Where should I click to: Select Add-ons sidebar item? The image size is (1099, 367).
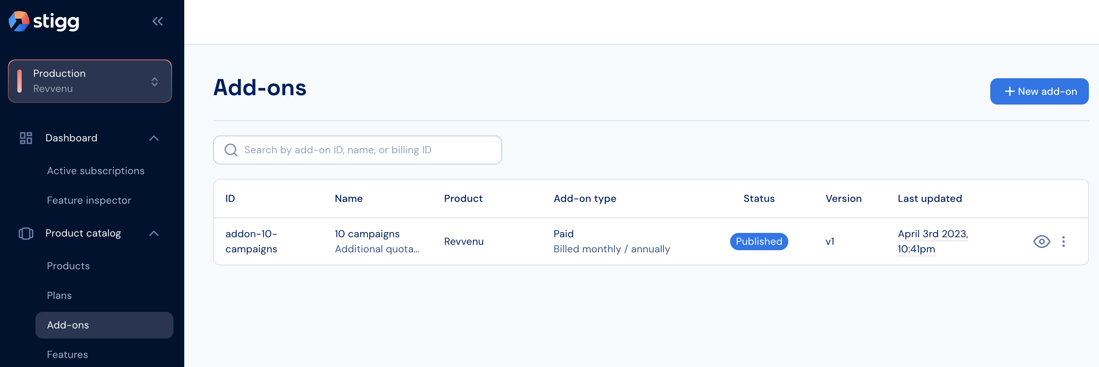[104, 325]
